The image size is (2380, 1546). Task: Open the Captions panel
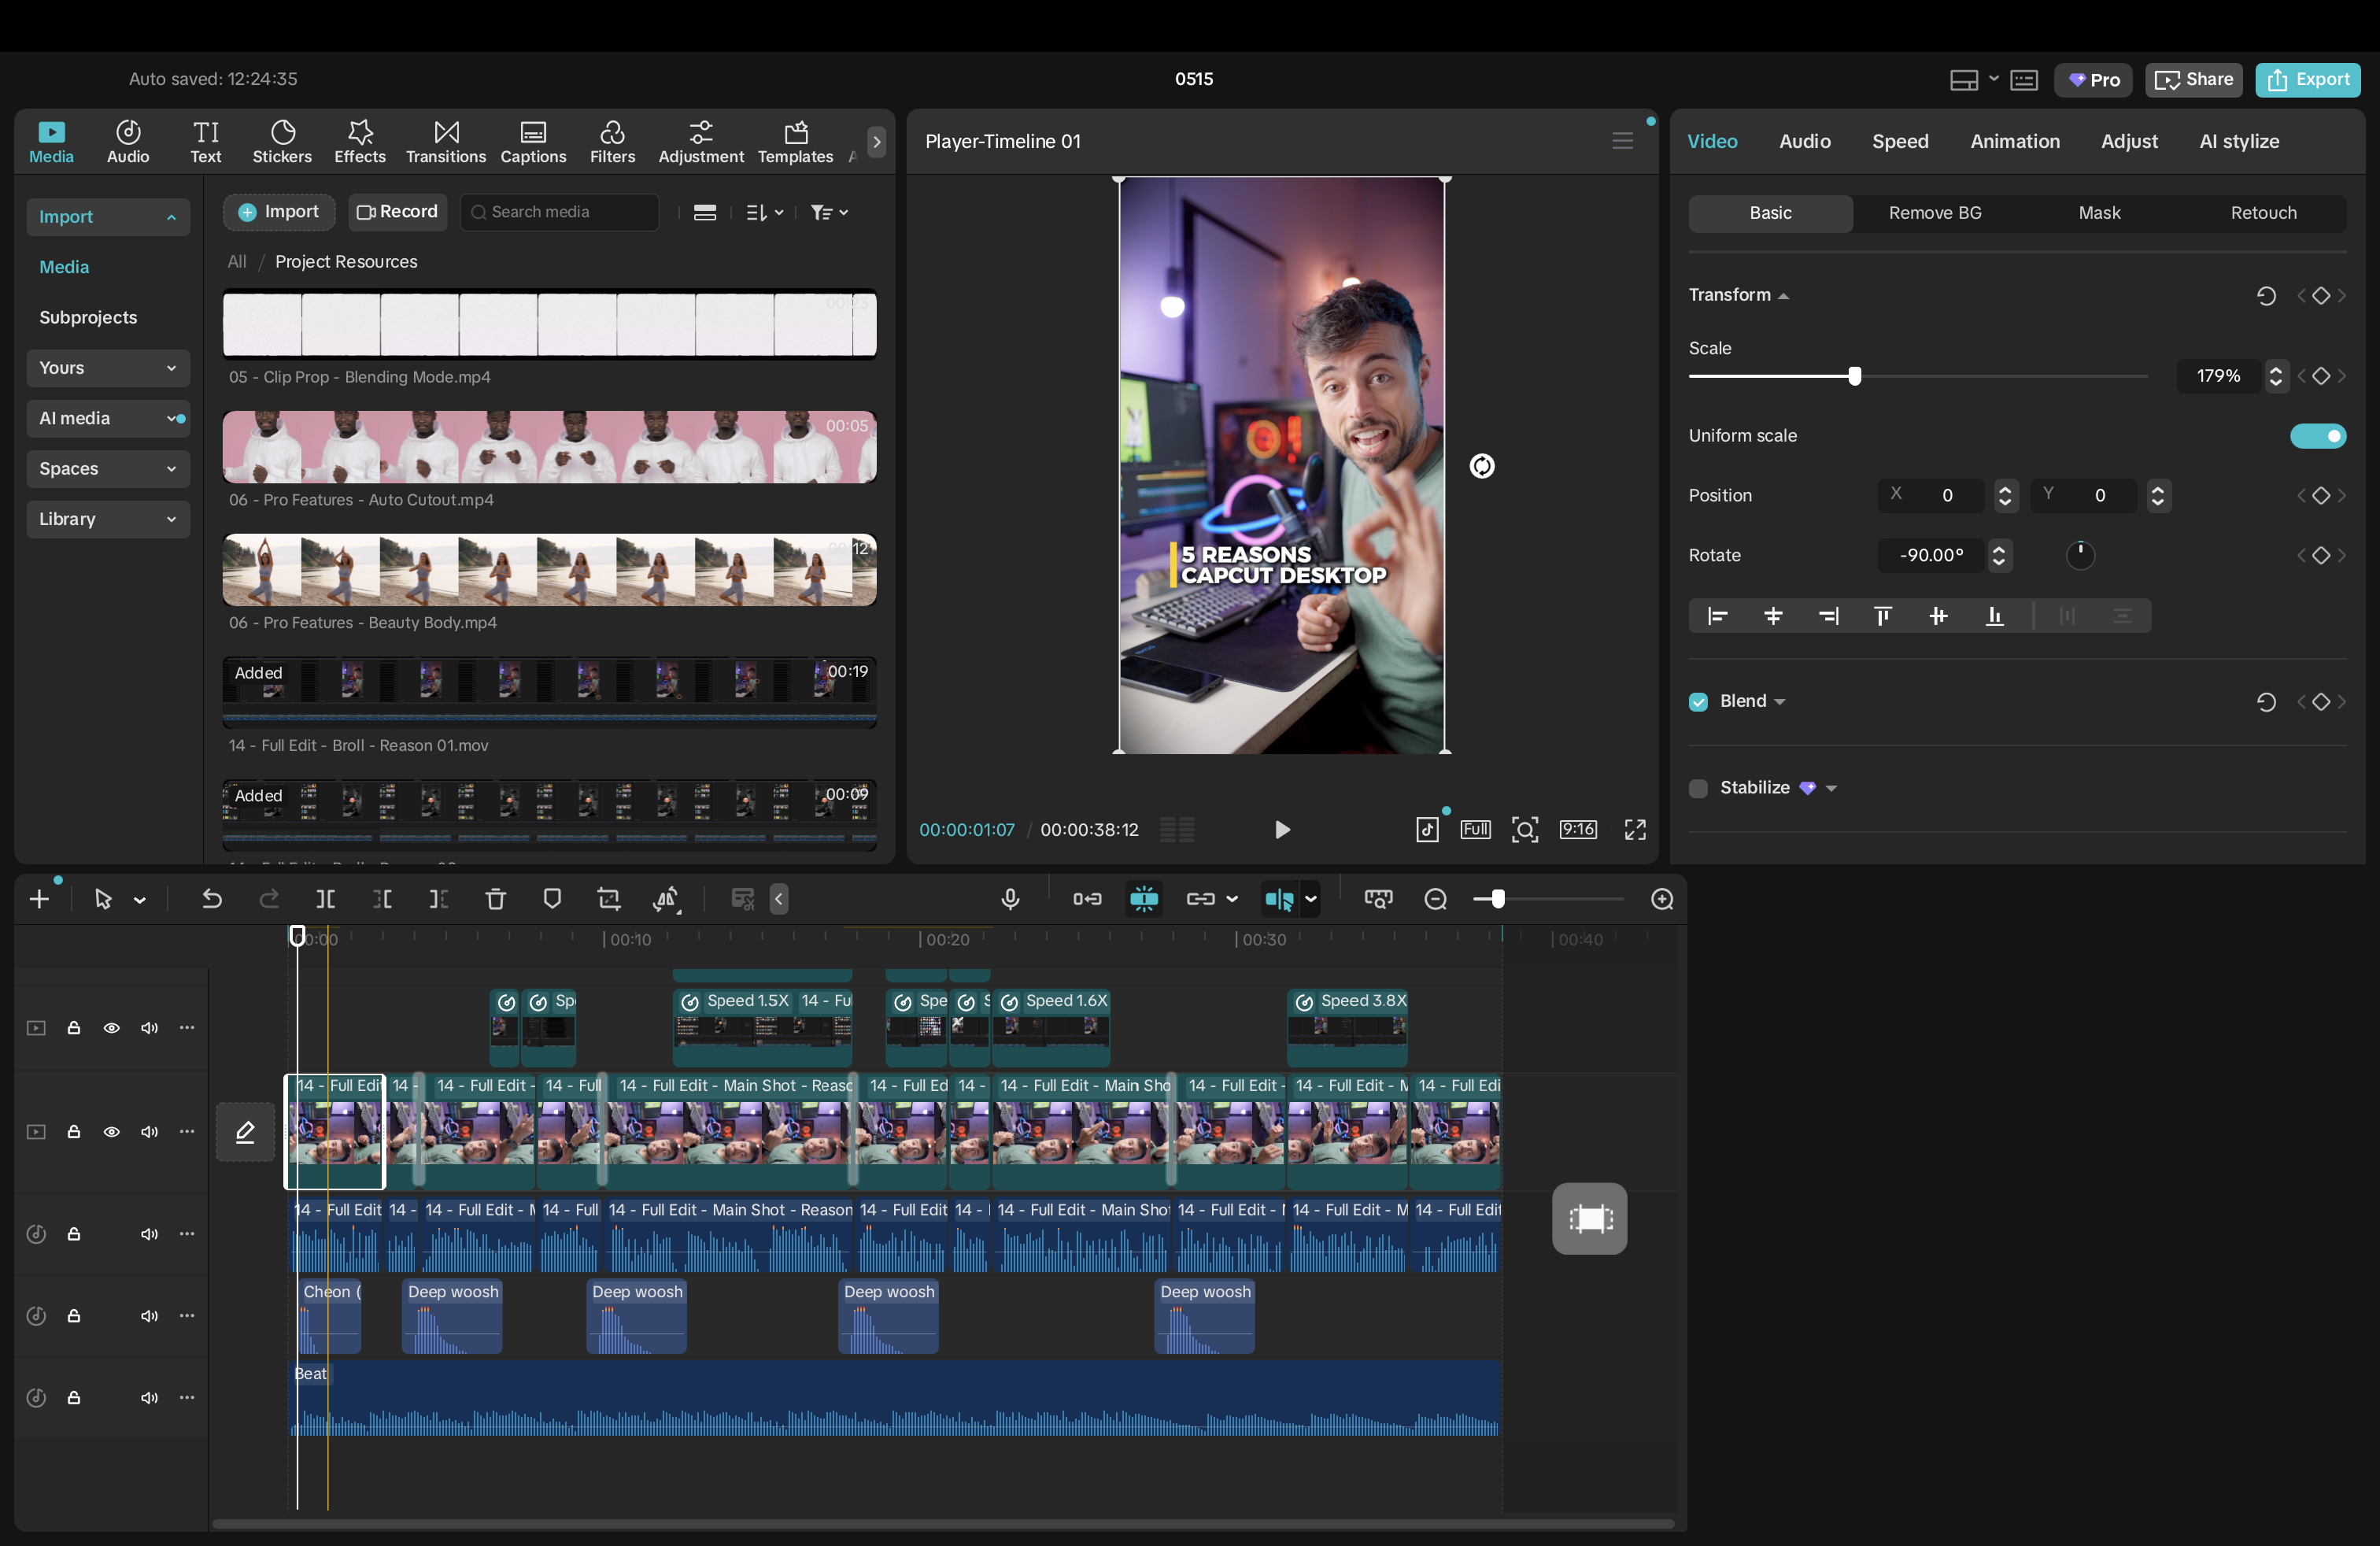(533, 141)
